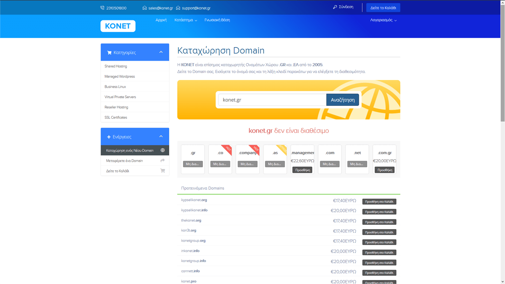Screen dimensions: 505x284
Task: Click unavailable button under .co
Action: (x=220, y=164)
